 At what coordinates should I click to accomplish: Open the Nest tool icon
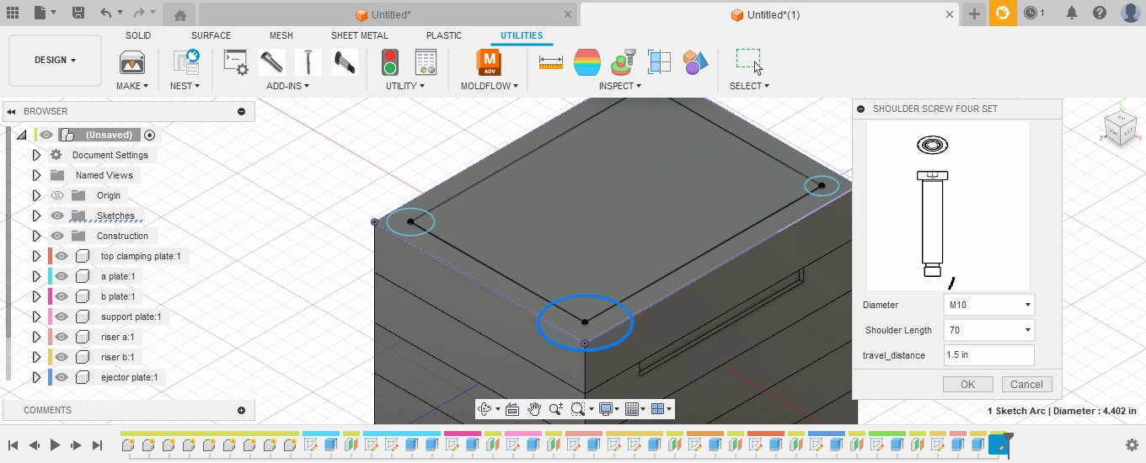point(185,62)
